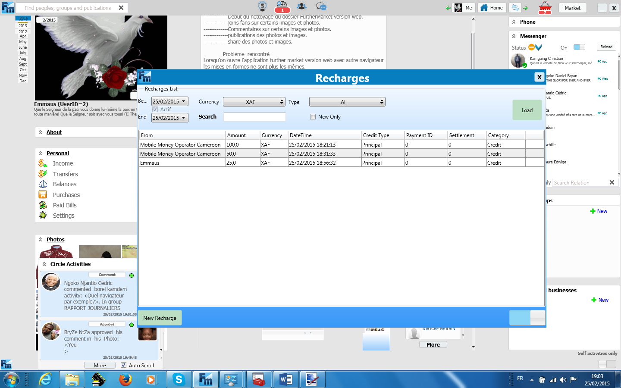
Task: Go back with the green left arrow
Action: click(x=448, y=8)
